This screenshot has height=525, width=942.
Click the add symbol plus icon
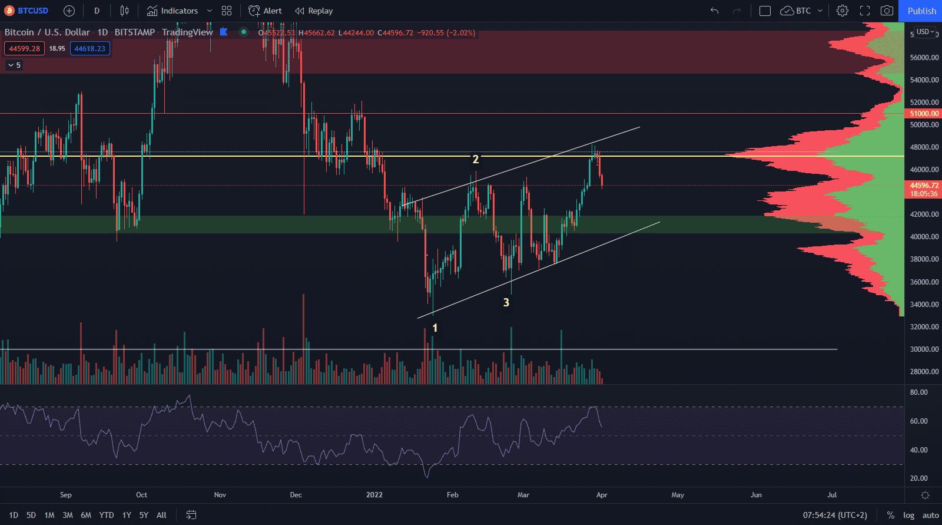tap(69, 11)
